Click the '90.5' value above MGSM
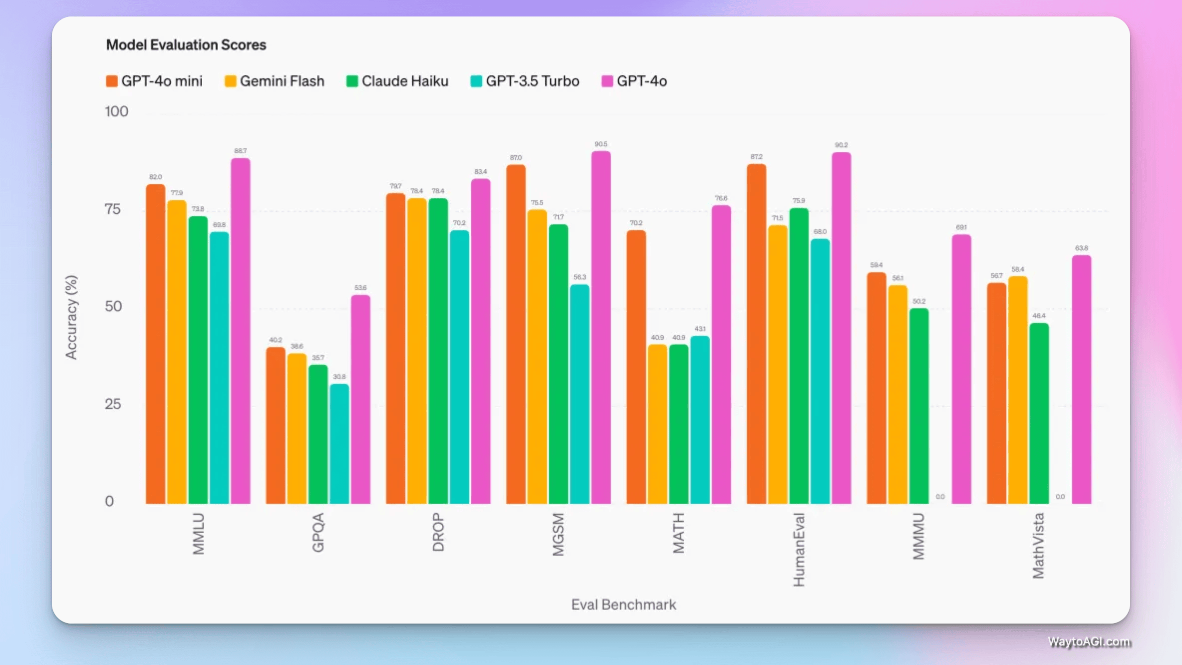Screen dimensions: 1182x665 (601, 144)
